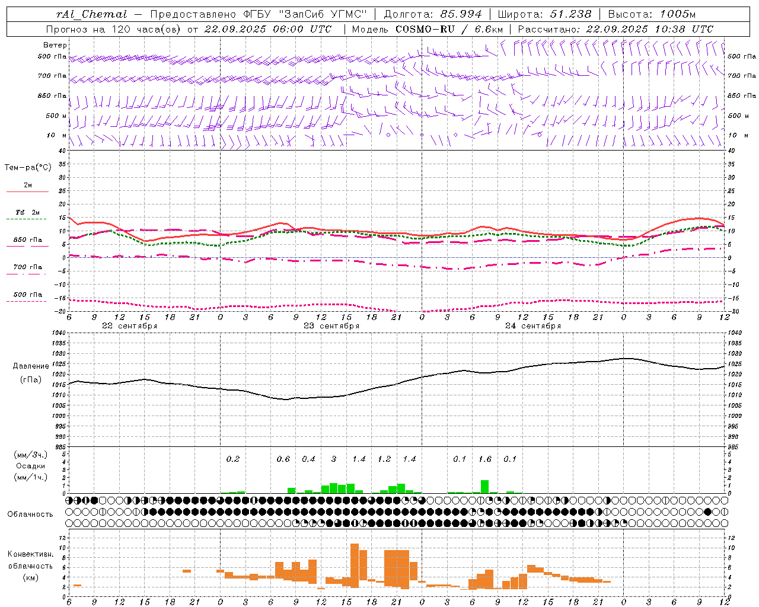
Task: Click the tallest green precipitation bar near 1.6
Action: pos(485,487)
